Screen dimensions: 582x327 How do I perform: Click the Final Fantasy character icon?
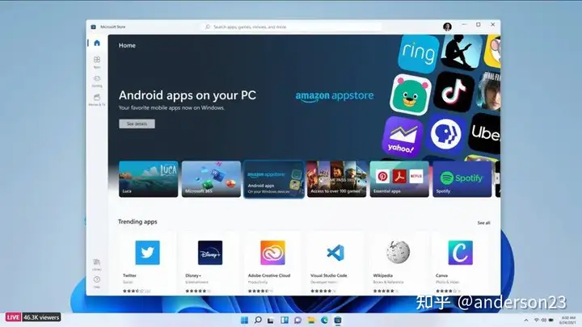[x=488, y=91]
